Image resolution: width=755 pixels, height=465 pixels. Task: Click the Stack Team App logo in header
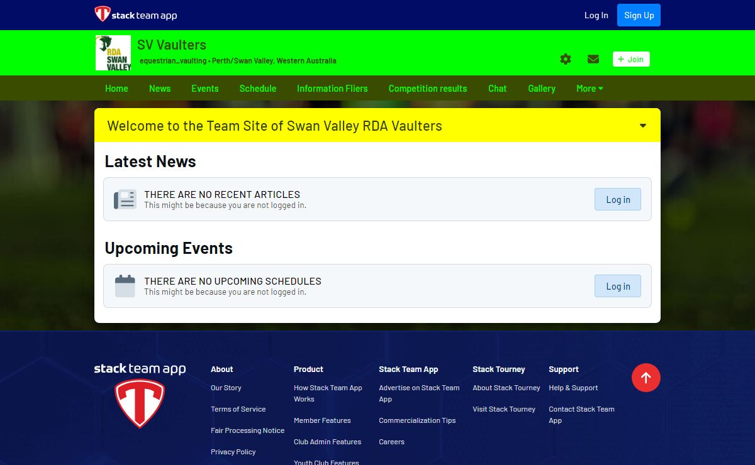(136, 14)
